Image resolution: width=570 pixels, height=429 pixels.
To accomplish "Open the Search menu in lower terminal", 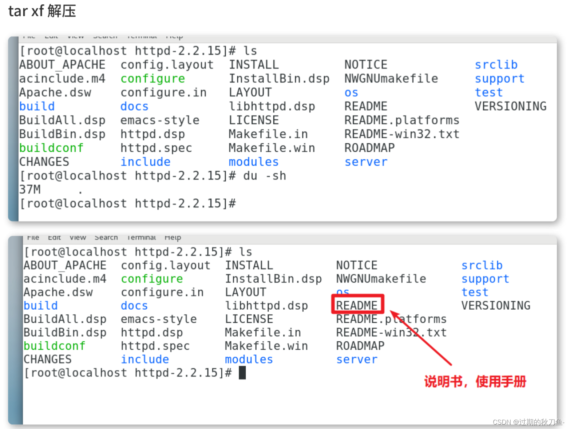I will point(106,238).
